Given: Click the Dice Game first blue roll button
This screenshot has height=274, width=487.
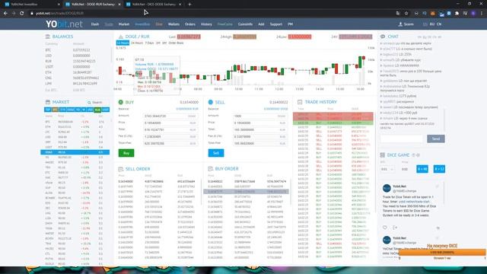Looking at the screenshot, I should [422, 169].
